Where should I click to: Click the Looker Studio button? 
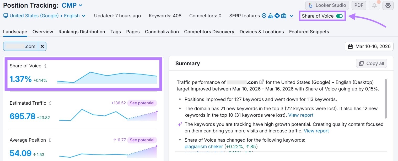(x=327, y=5)
